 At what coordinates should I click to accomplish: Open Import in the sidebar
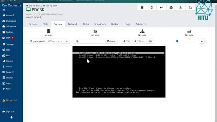(7, 83)
